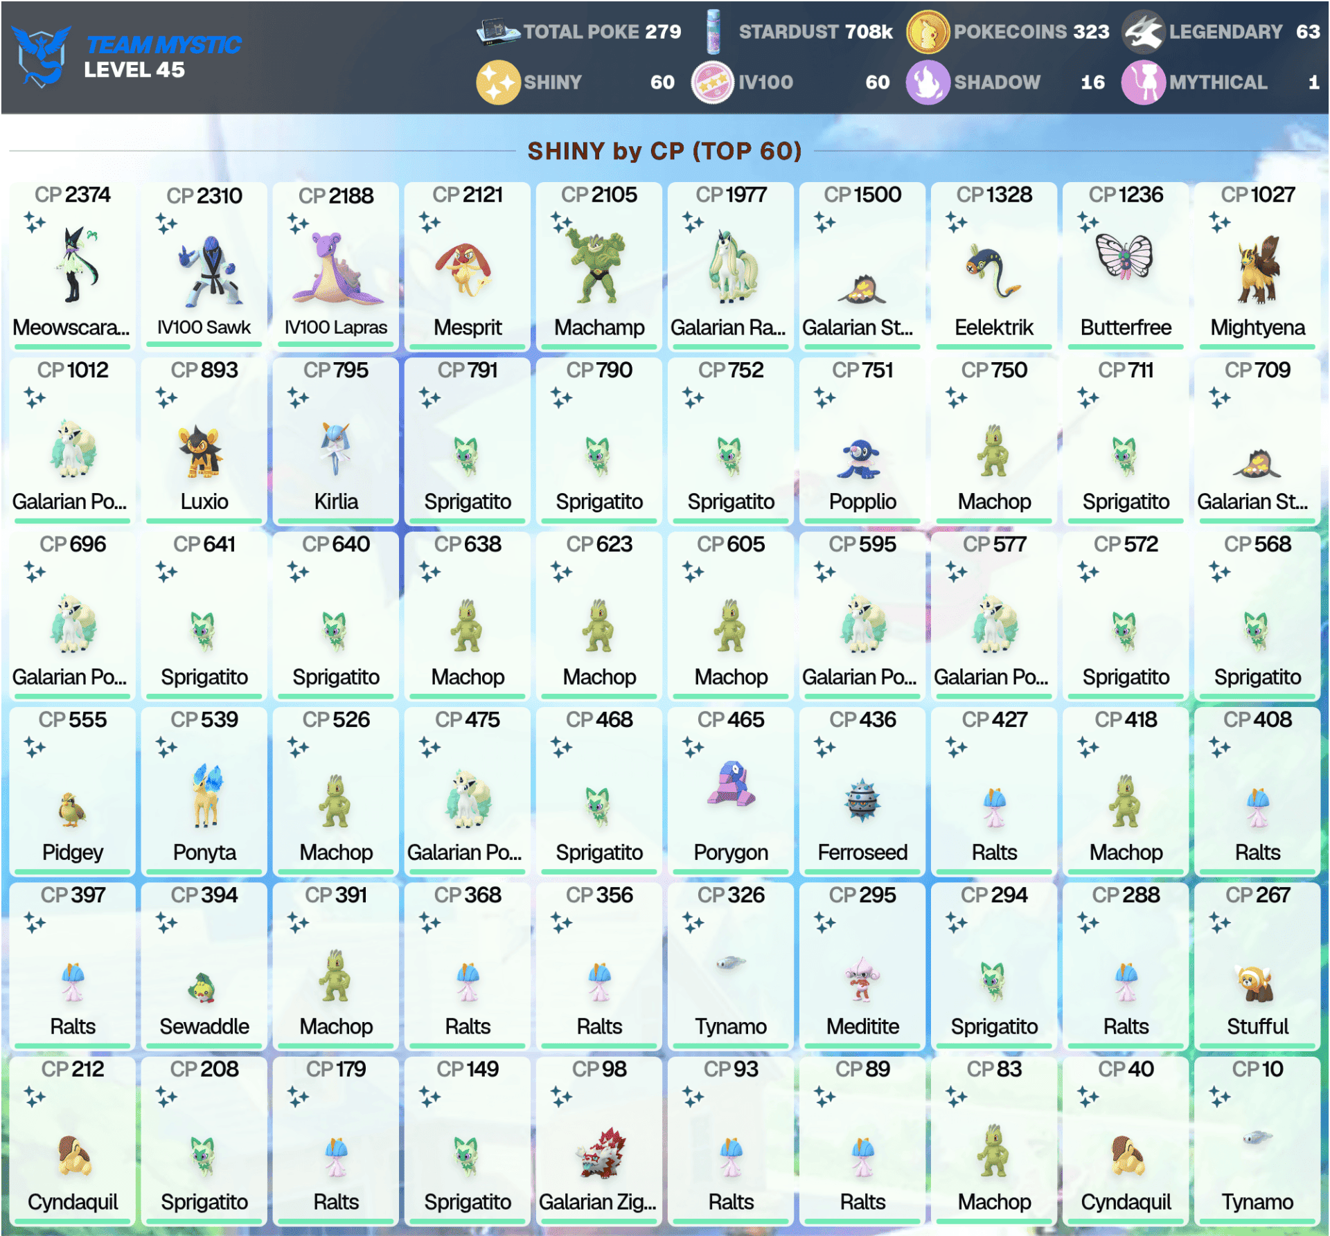This screenshot has height=1236, width=1330.
Task: Click the Sewaddle sprite
Action: tap(202, 988)
